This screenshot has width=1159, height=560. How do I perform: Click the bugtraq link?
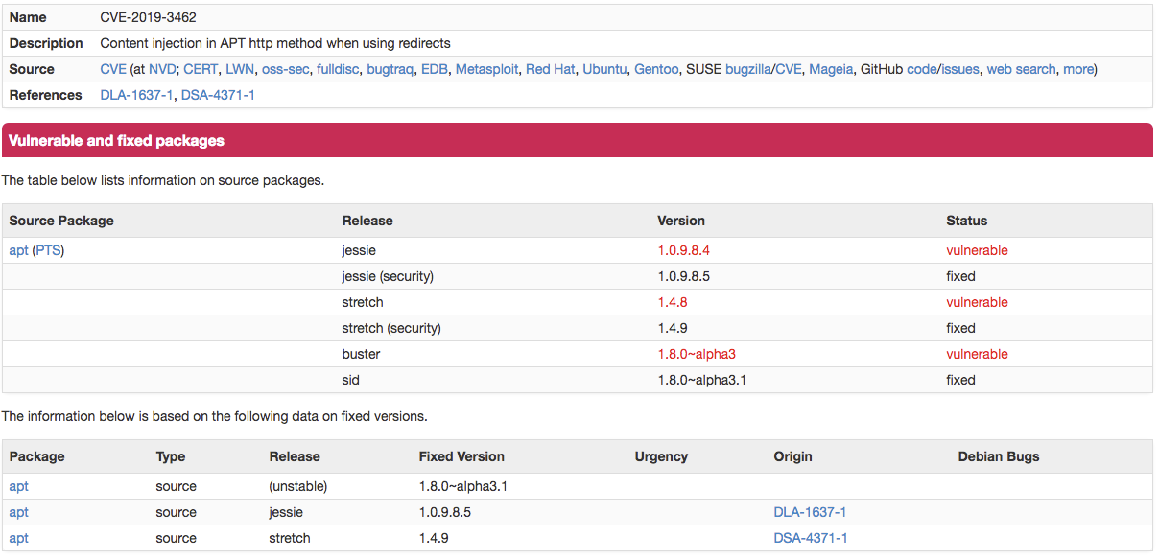pos(390,69)
